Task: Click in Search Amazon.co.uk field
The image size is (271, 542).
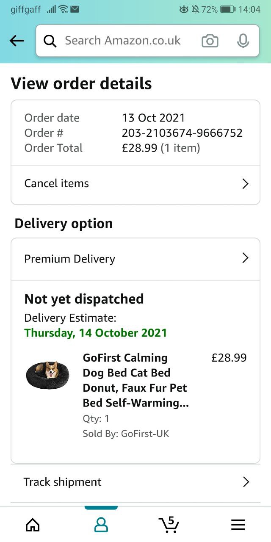Action: coord(127,41)
